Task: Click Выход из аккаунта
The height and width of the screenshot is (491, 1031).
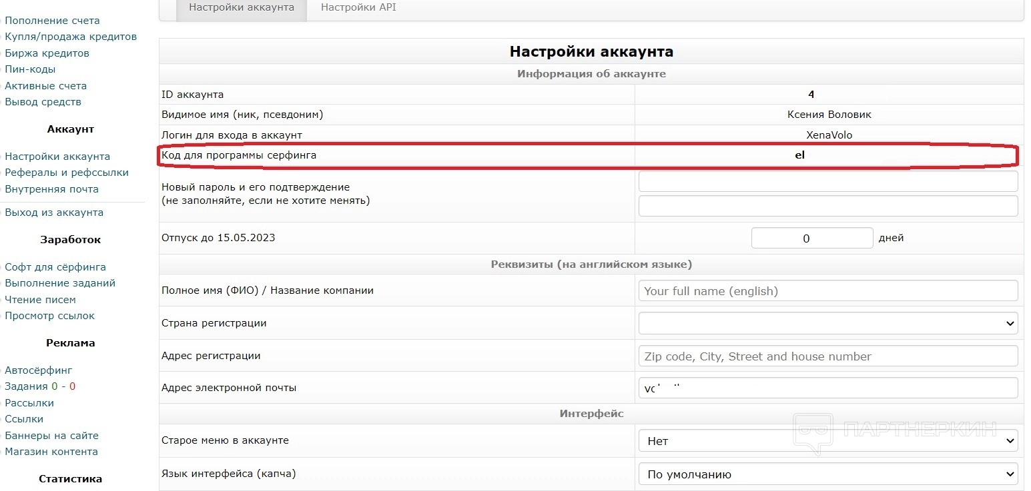Action: point(54,213)
